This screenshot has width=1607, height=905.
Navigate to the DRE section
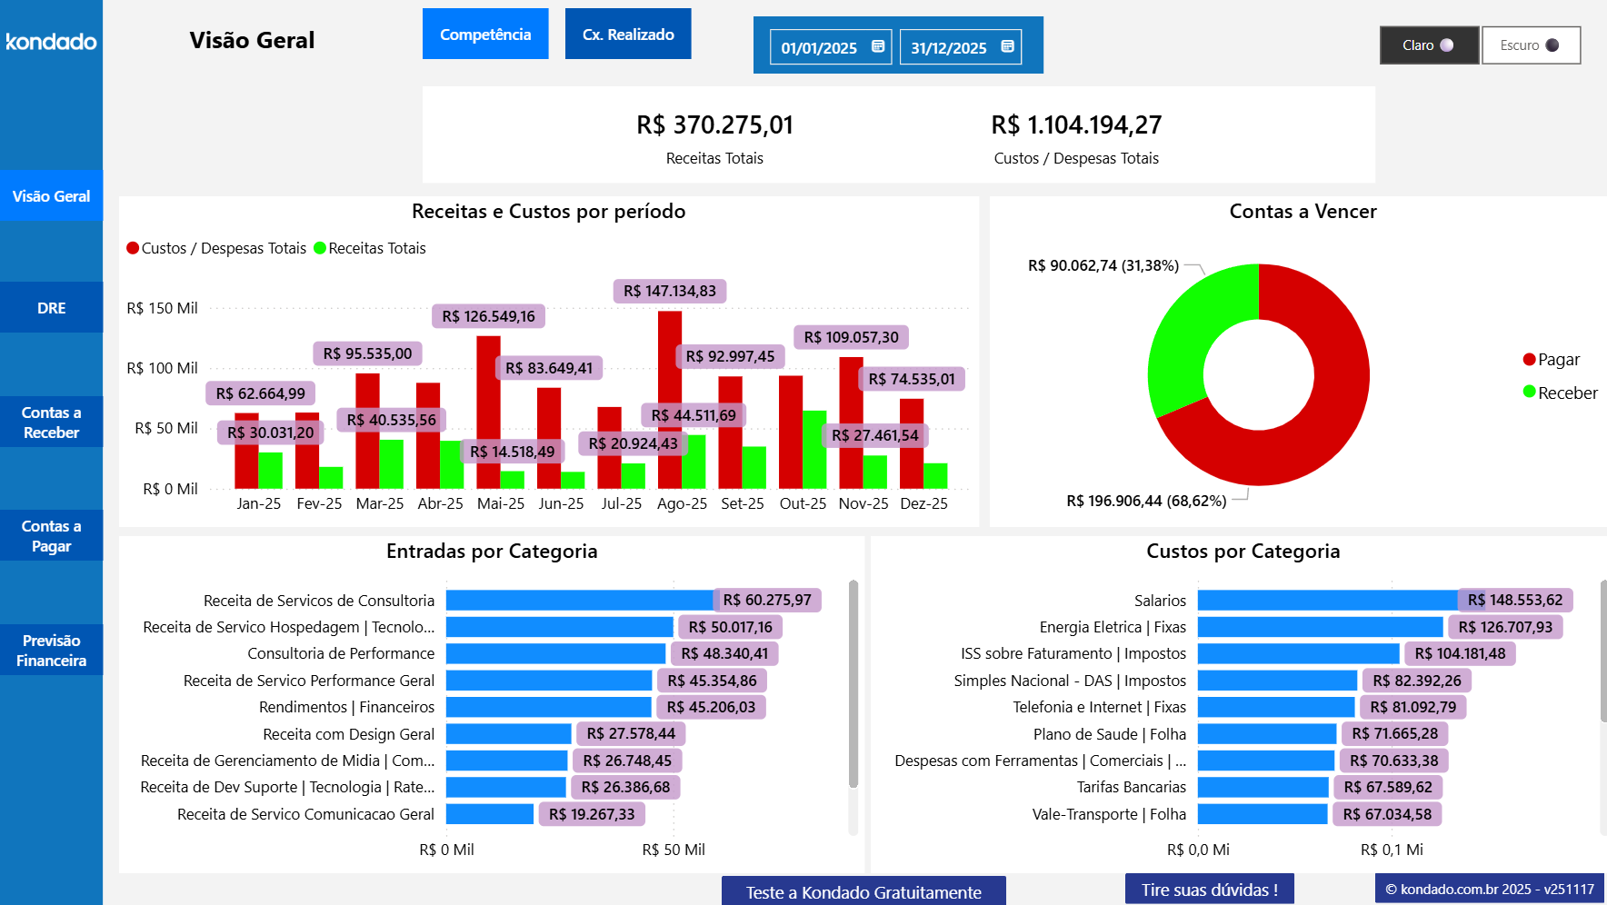[x=51, y=307]
